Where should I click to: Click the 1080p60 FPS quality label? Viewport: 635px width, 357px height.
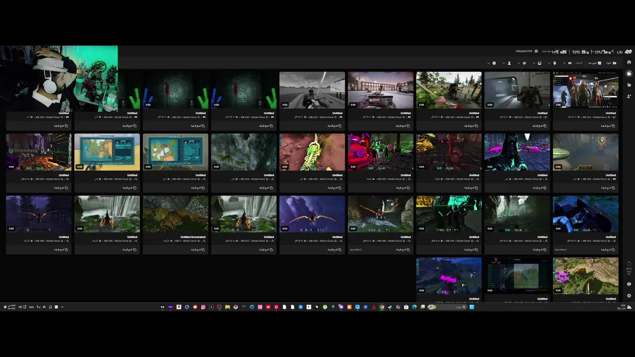(x=524, y=51)
